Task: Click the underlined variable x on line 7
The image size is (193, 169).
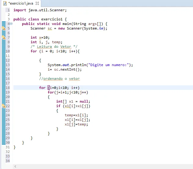Action: 40,37
